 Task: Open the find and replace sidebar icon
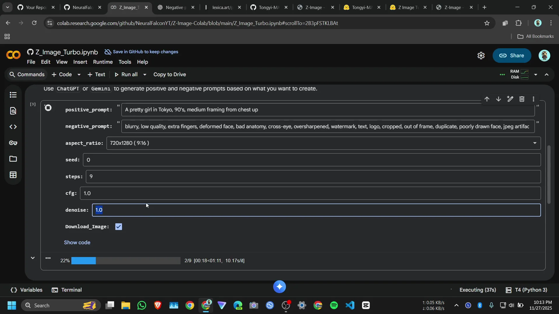[13, 111]
